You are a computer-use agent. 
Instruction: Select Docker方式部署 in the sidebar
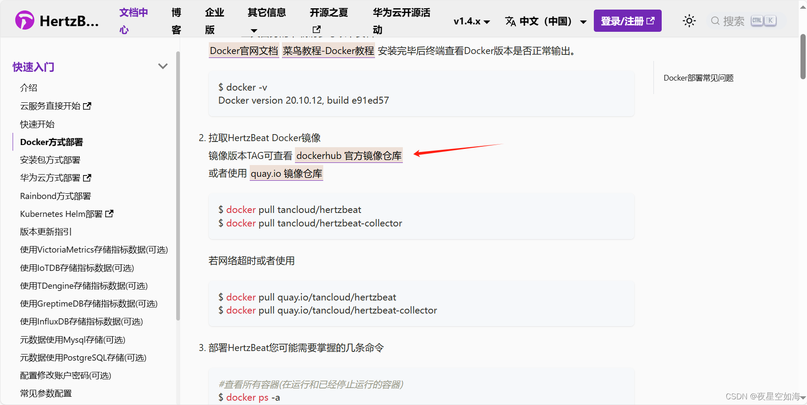coord(51,142)
